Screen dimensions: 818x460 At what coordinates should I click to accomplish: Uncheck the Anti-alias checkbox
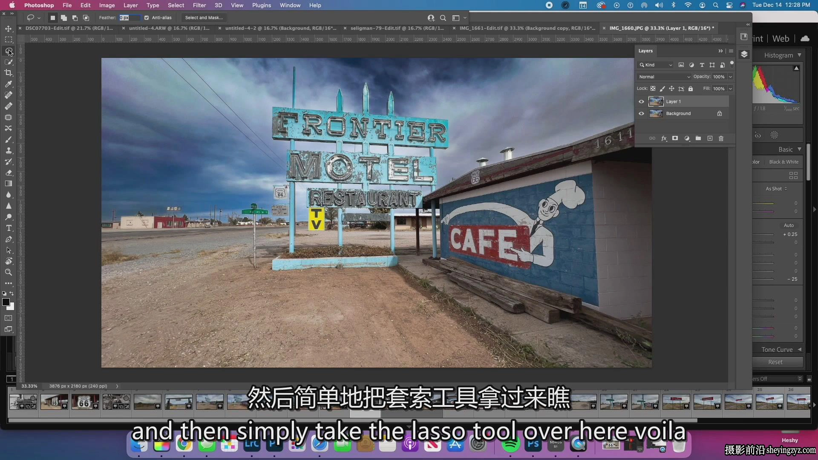[x=147, y=18]
